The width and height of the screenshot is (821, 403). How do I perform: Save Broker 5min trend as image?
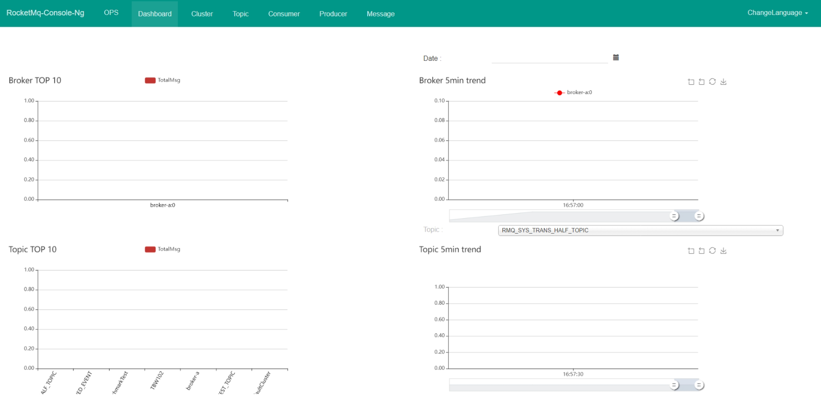click(723, 82)
